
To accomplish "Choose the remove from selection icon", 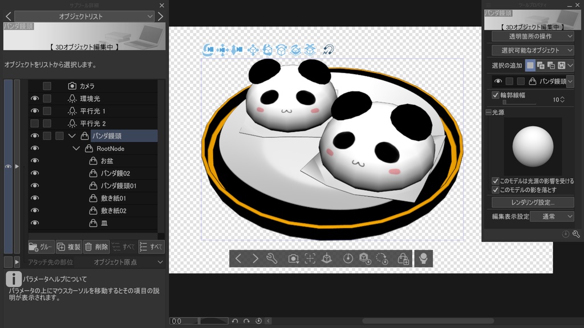I will coord(551,66).
